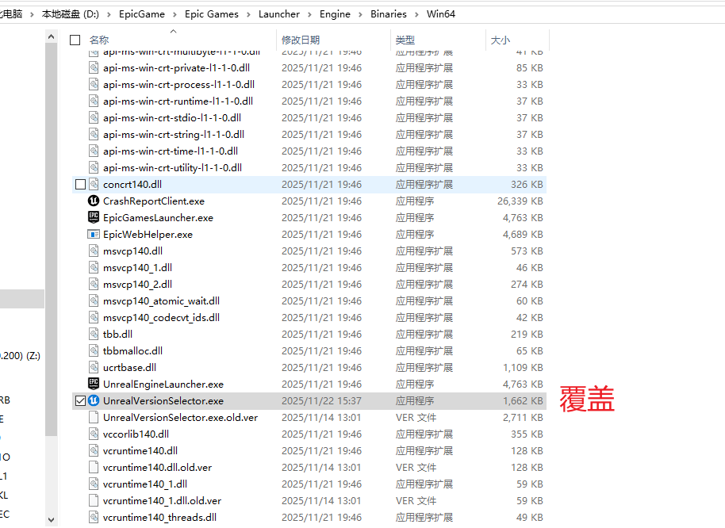
Task: Click the 1,662 KB size cell
Action: pos(523,400)
